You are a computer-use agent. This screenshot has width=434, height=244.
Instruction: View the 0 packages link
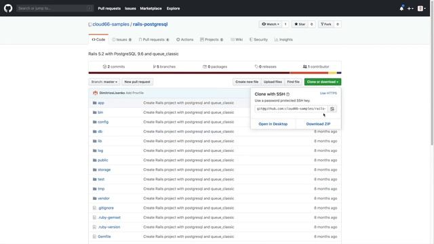point(215,66)
